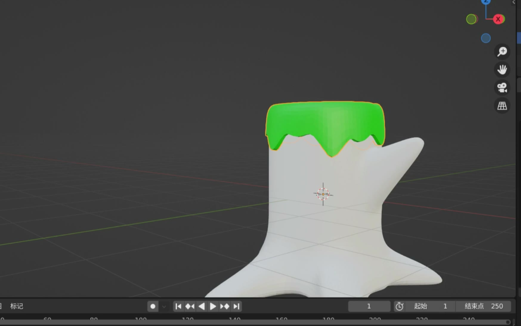
Task: Click the zoom view magnifier icon
Action: click(x=502, y=51)
